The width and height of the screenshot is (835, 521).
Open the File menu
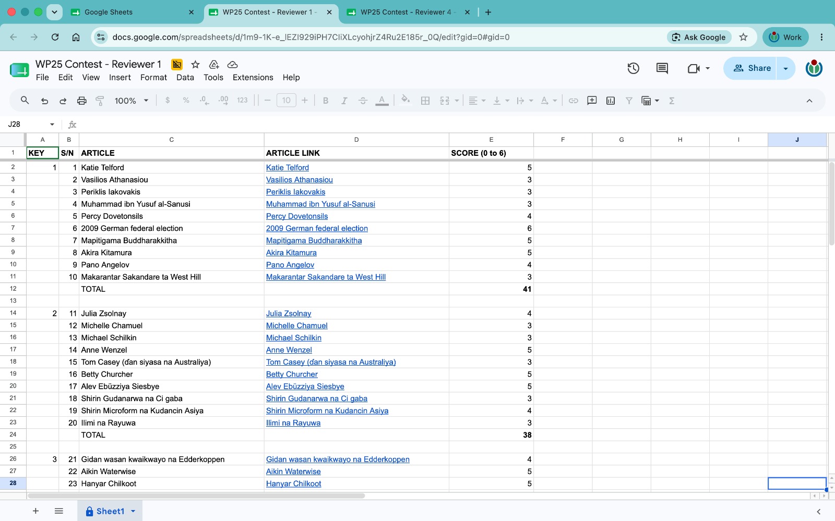click(x=42, y=77)
